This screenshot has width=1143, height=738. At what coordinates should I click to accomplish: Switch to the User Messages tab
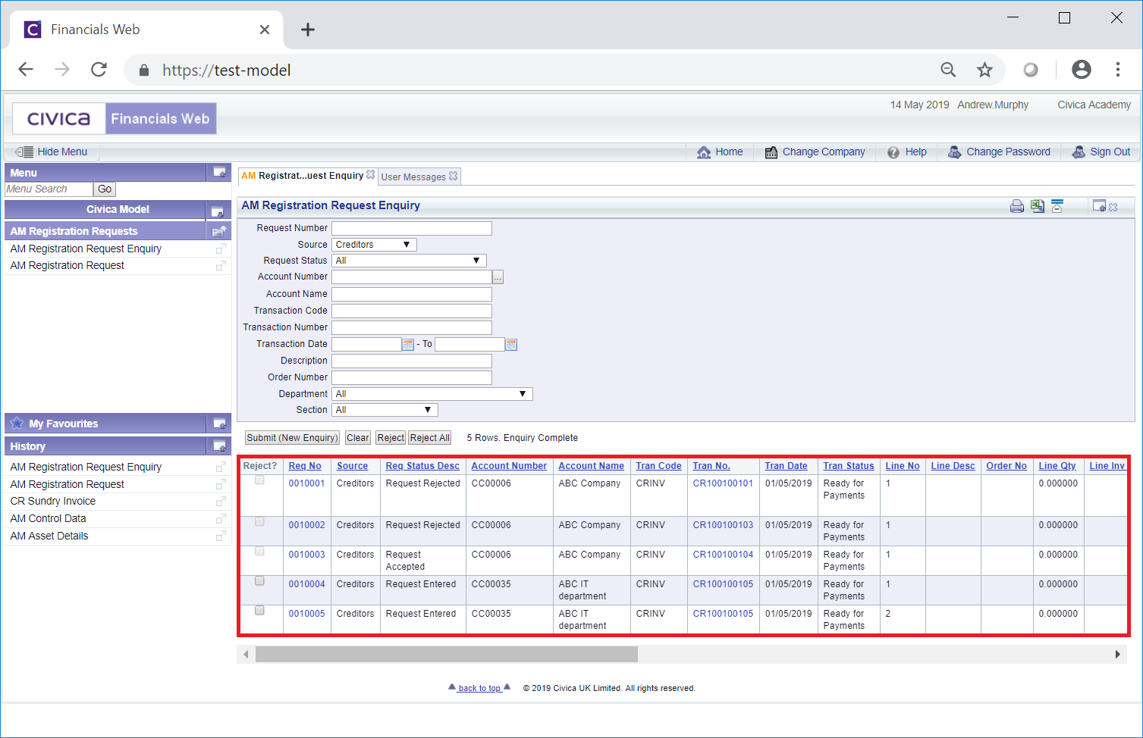pos(413,177)
